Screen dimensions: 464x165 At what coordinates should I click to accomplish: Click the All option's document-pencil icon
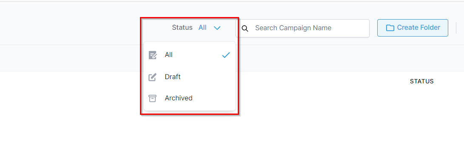(152, 55)
